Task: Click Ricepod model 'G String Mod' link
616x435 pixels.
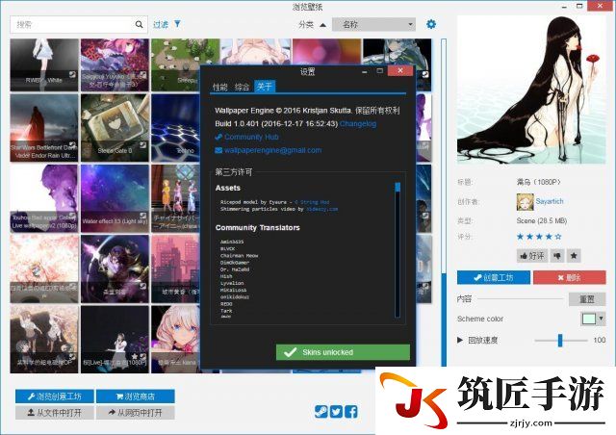Action: coord(312,202)
